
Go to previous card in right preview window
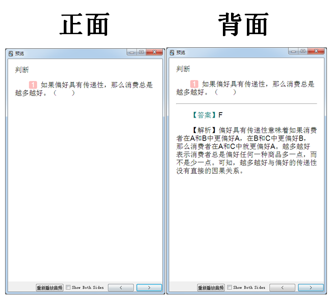click(282, 287)
